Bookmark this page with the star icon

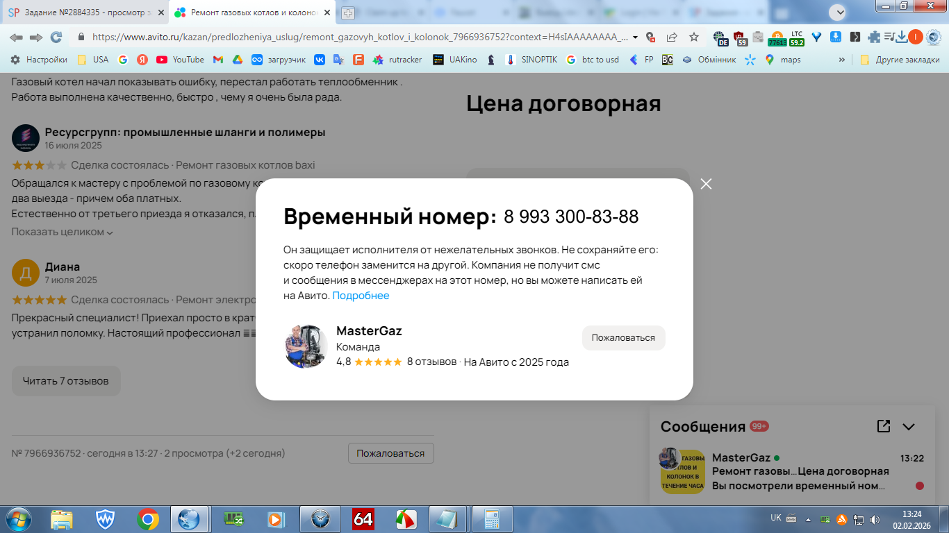tap(693, 37)
